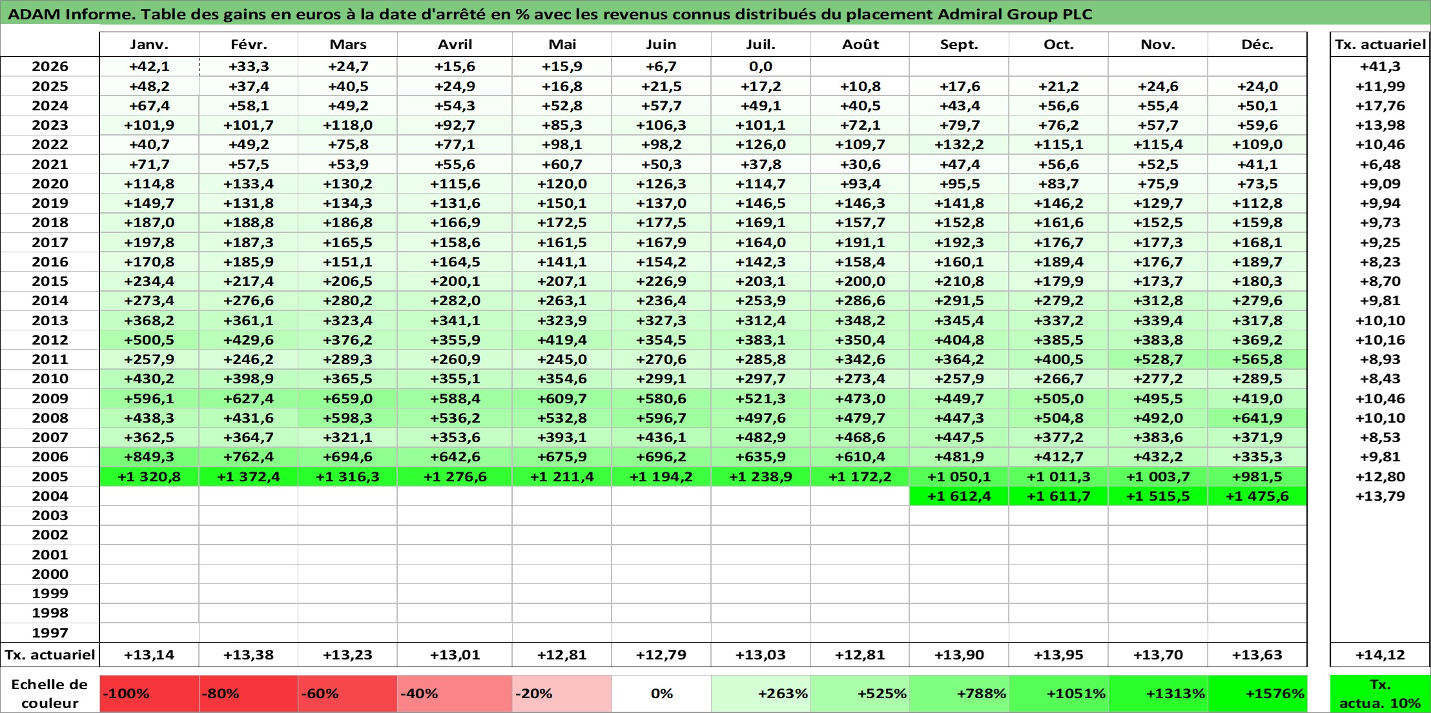Select the 'Janv.' column header
Image resolution: width=1431 pixels, height=713 pixels.
click(x=149, y=45)
